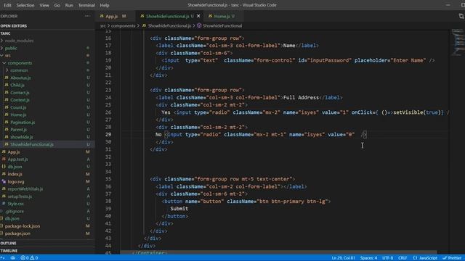
Task: Collapse the TANC project section
Action: click(x=47, y=33)
